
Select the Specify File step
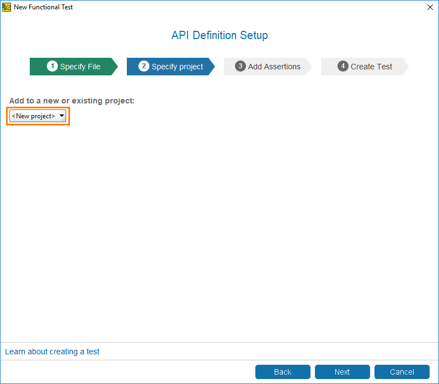[x=74, y=67]
